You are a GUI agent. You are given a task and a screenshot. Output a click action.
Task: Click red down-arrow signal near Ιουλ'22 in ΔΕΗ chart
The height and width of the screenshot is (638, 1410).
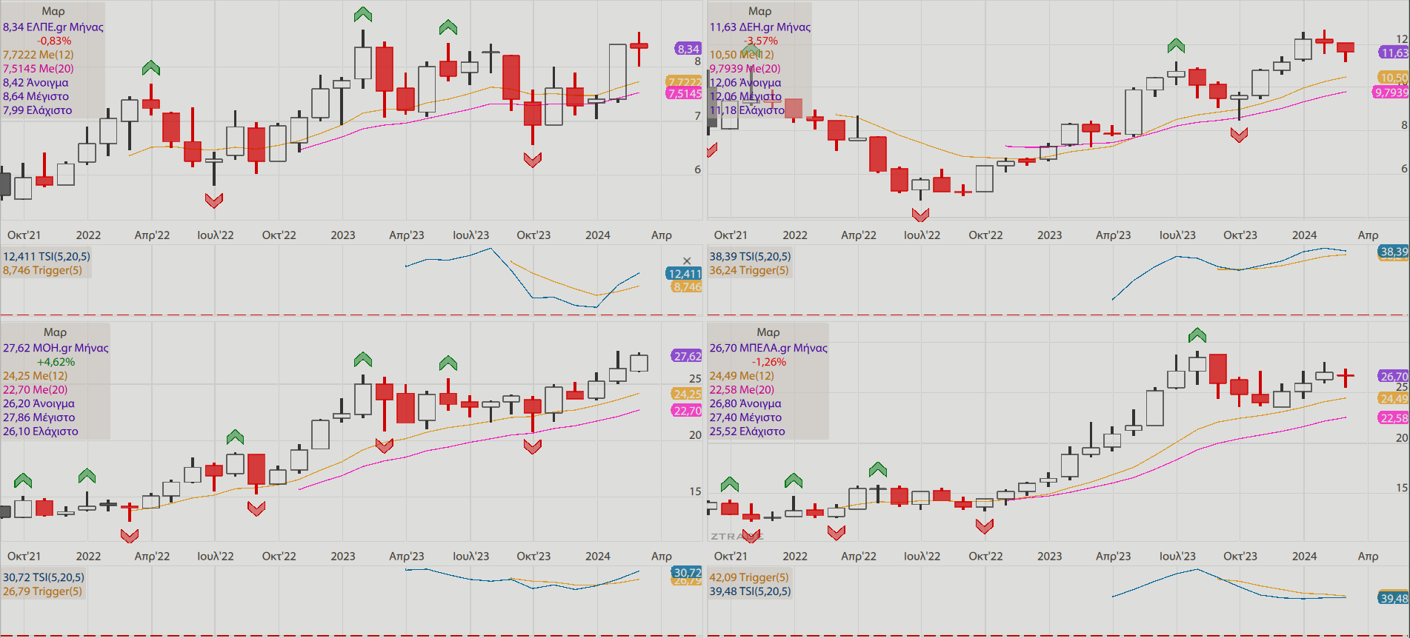pyautogui.click(x=920, y=215)
